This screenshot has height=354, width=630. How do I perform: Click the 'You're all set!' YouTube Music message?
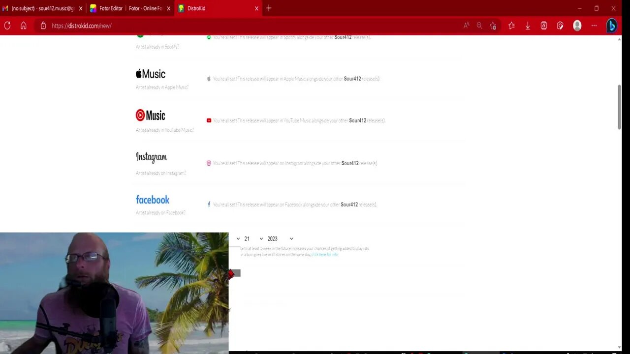coord(299,120)
